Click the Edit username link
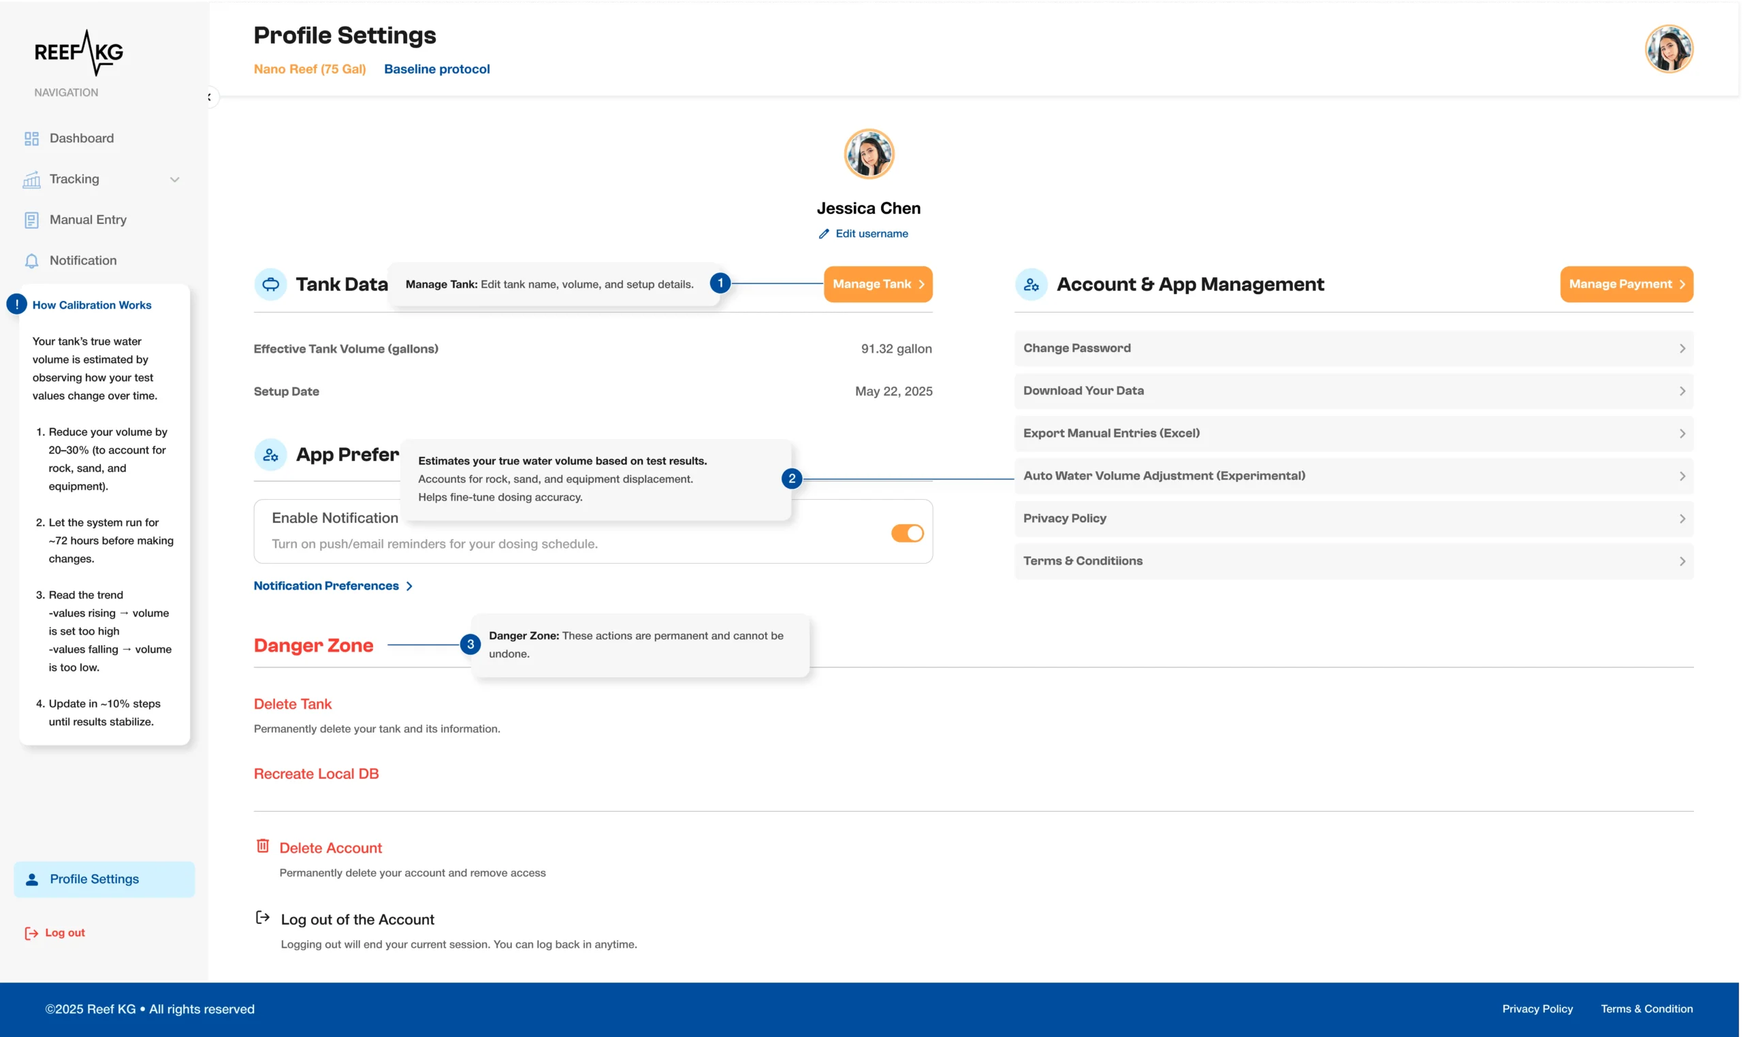 coord(872,234)
